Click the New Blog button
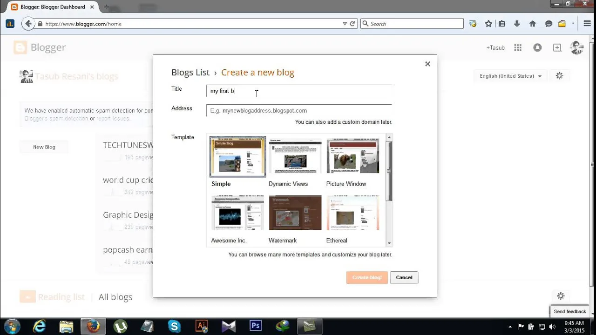Image resolution: width=596 pixels, height=335 pixels. (44, 147)
